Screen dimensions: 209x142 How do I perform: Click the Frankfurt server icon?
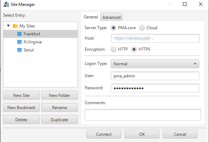click(x=19, y=34)
